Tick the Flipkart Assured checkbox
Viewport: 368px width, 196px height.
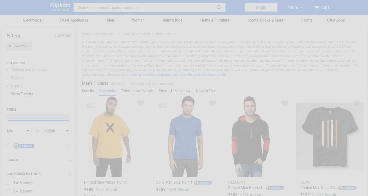[8, 145]
